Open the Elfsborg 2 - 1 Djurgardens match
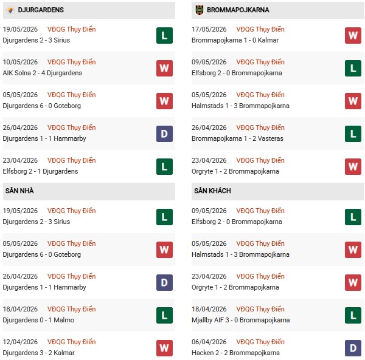The width and height of the screenshot is (365, 360). click(x=40, y=171)
